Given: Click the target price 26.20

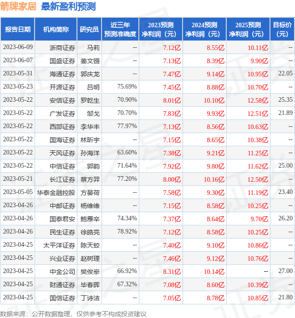Looking at the screenshot, I should coord(285,218).
